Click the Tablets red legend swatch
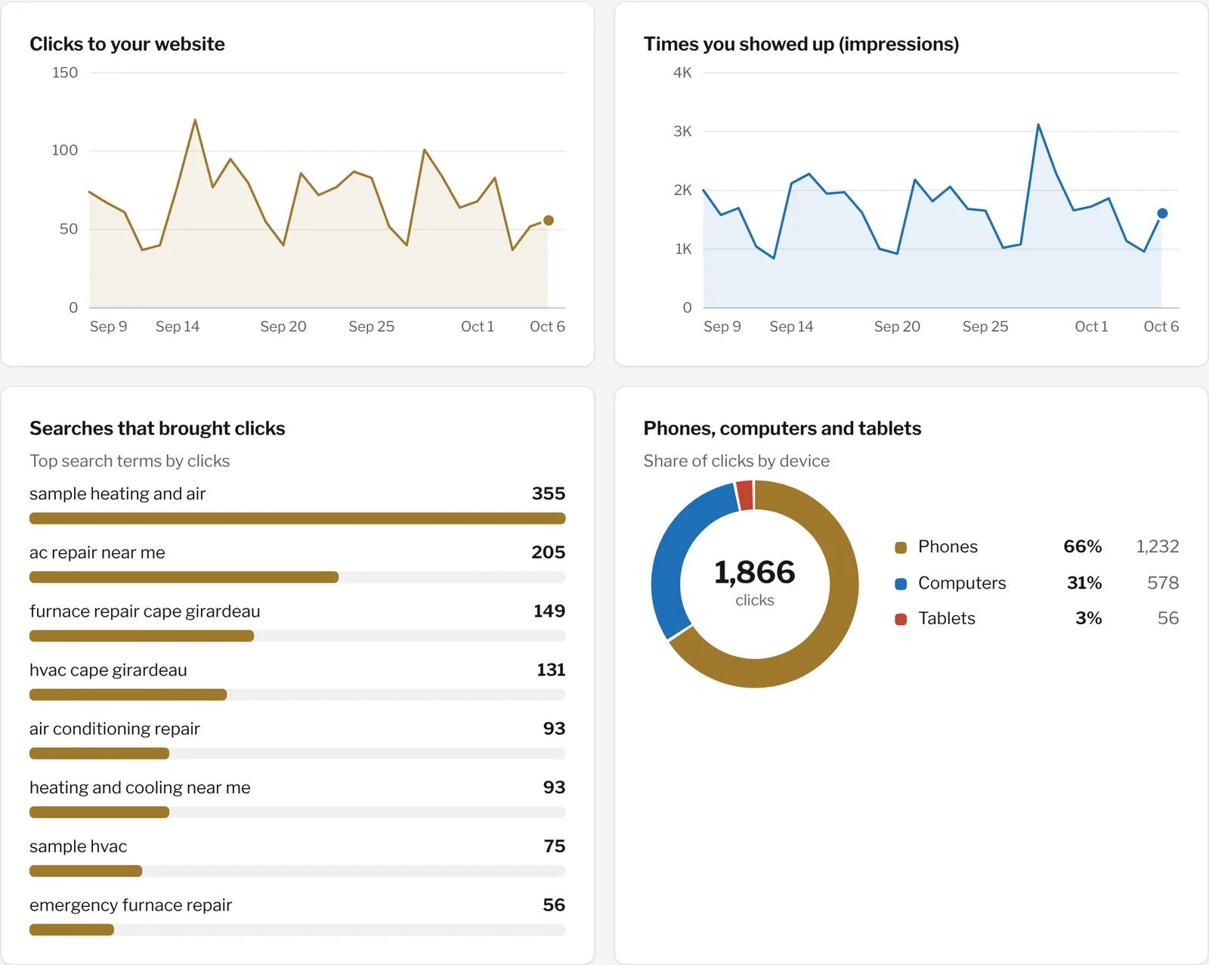 [x=901, y=620]
